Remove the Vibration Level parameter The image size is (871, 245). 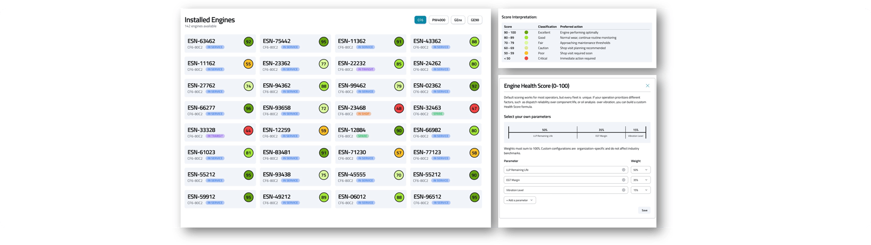click(x=623, y=190)
